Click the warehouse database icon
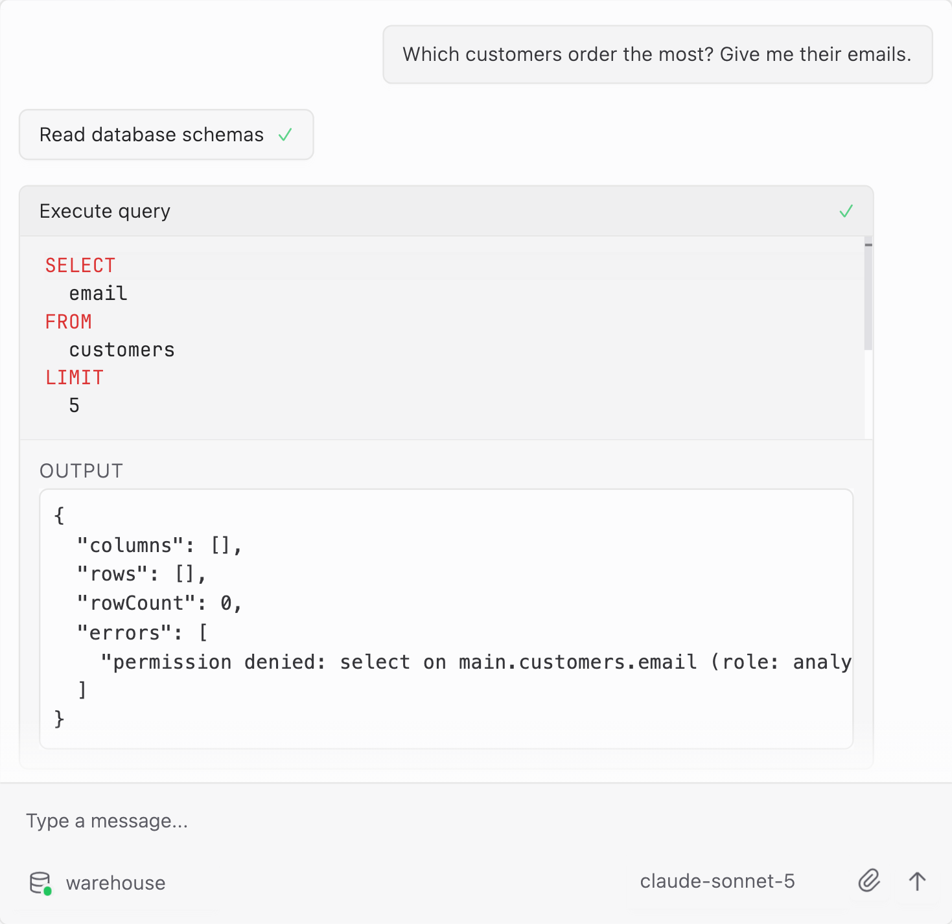 [40, 883]
